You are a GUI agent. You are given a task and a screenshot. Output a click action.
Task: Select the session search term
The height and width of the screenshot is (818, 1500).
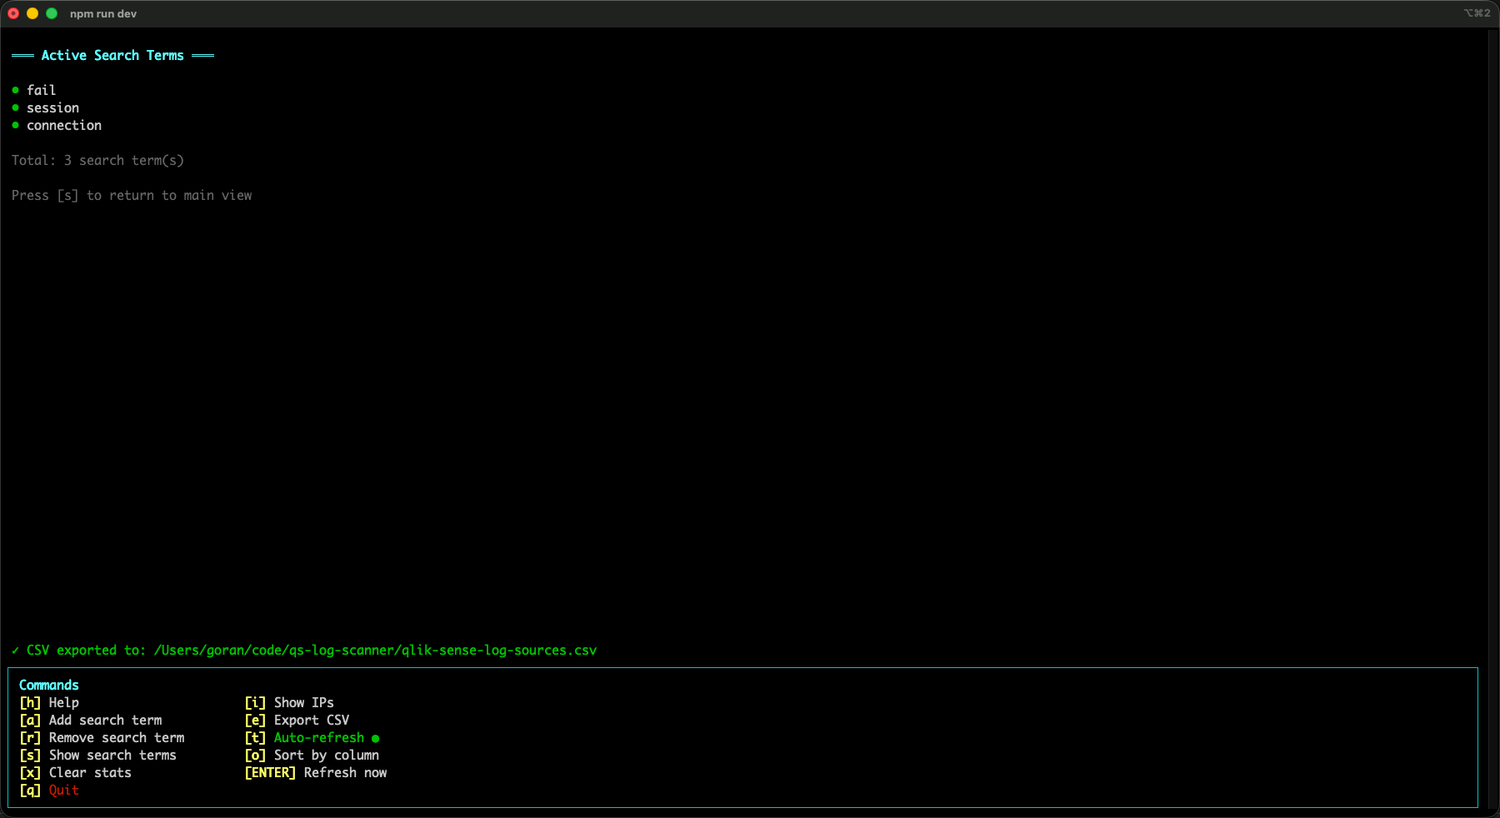52,107
